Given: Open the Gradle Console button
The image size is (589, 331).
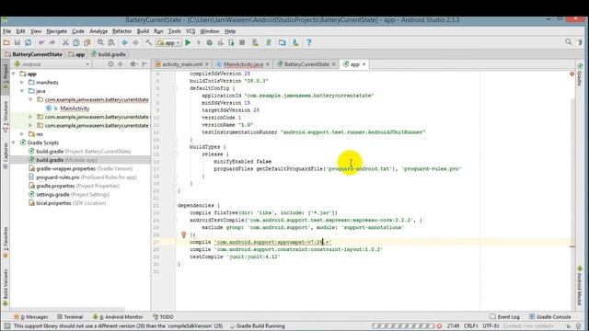Looking at the screenshot, I should coord(550,317).
